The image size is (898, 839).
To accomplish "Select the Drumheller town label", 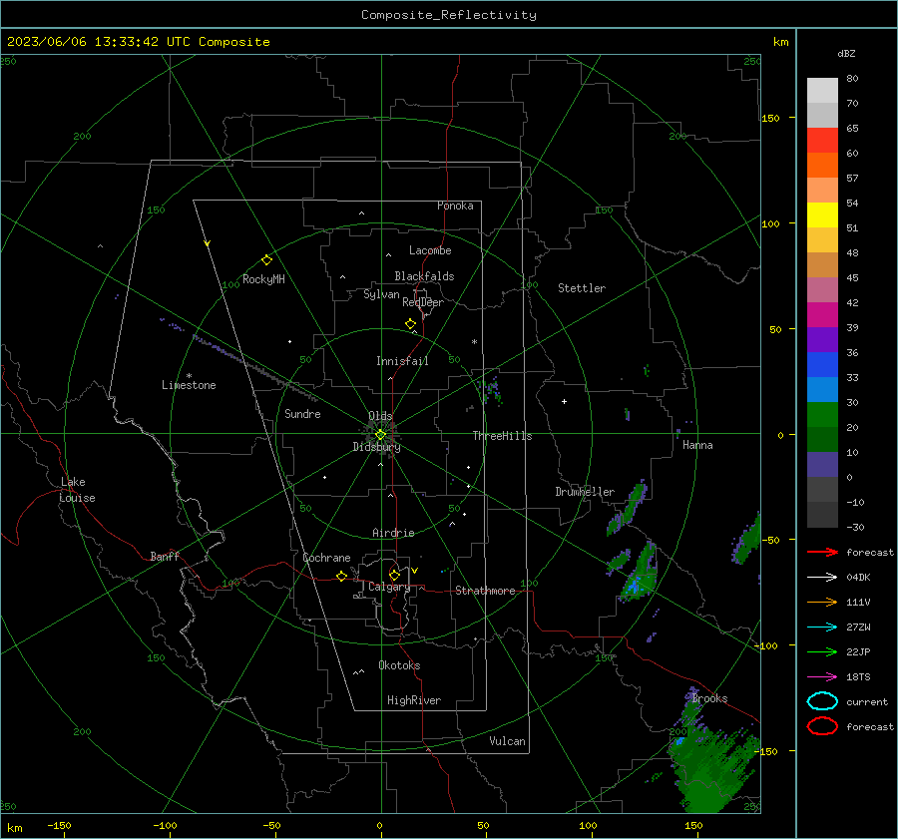I will tap(585, 492).
